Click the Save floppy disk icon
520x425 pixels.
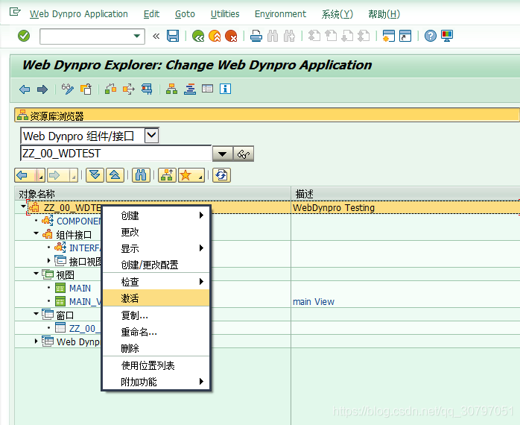[x=173, y=36]
